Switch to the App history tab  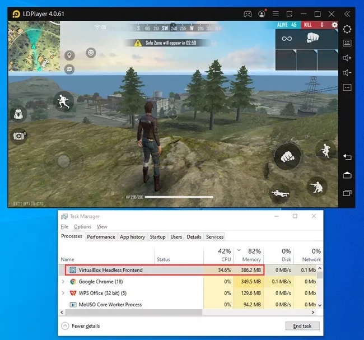132,237
